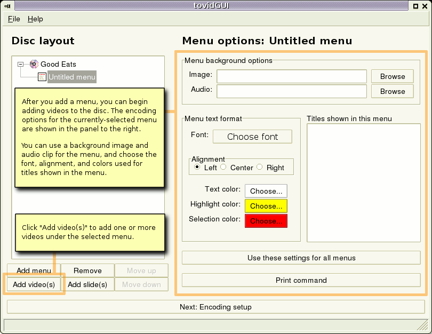
Task: Open the Choose font dialog
Action: point(252,137)
